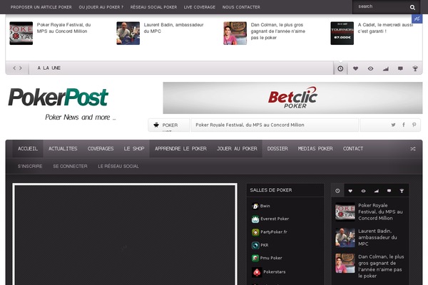Image resolution: width=428 pixels, height=285 pixels.
Task: Open sidebar article Laurent Badin ambassadeur
Action: tap(377, 237)
